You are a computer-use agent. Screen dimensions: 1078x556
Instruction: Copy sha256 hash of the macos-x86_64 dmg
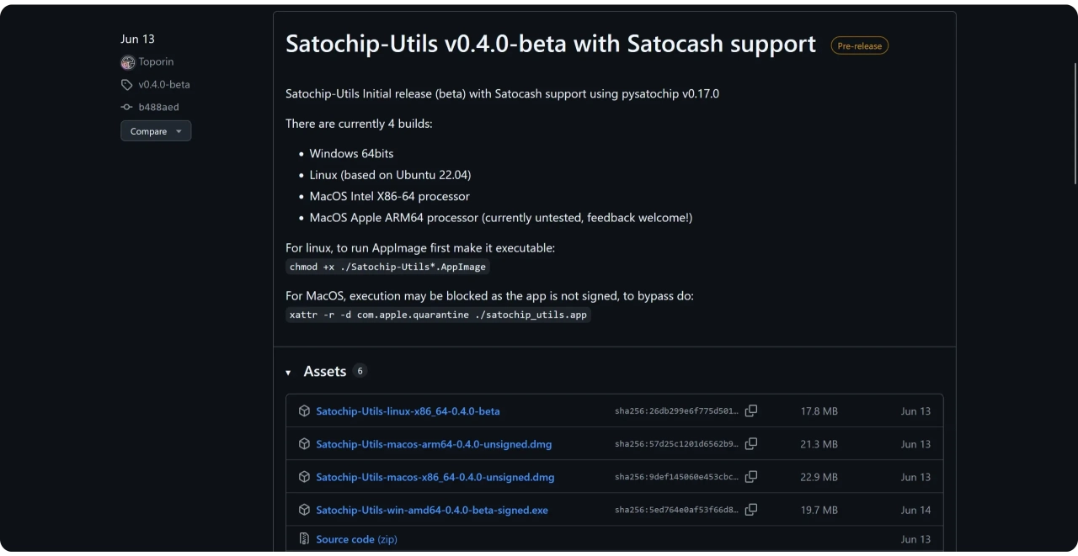point(751,477)
